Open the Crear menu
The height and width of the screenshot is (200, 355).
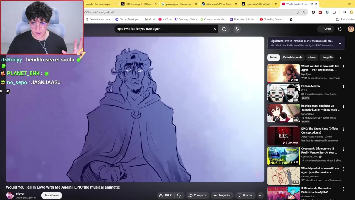click(325, 29)
